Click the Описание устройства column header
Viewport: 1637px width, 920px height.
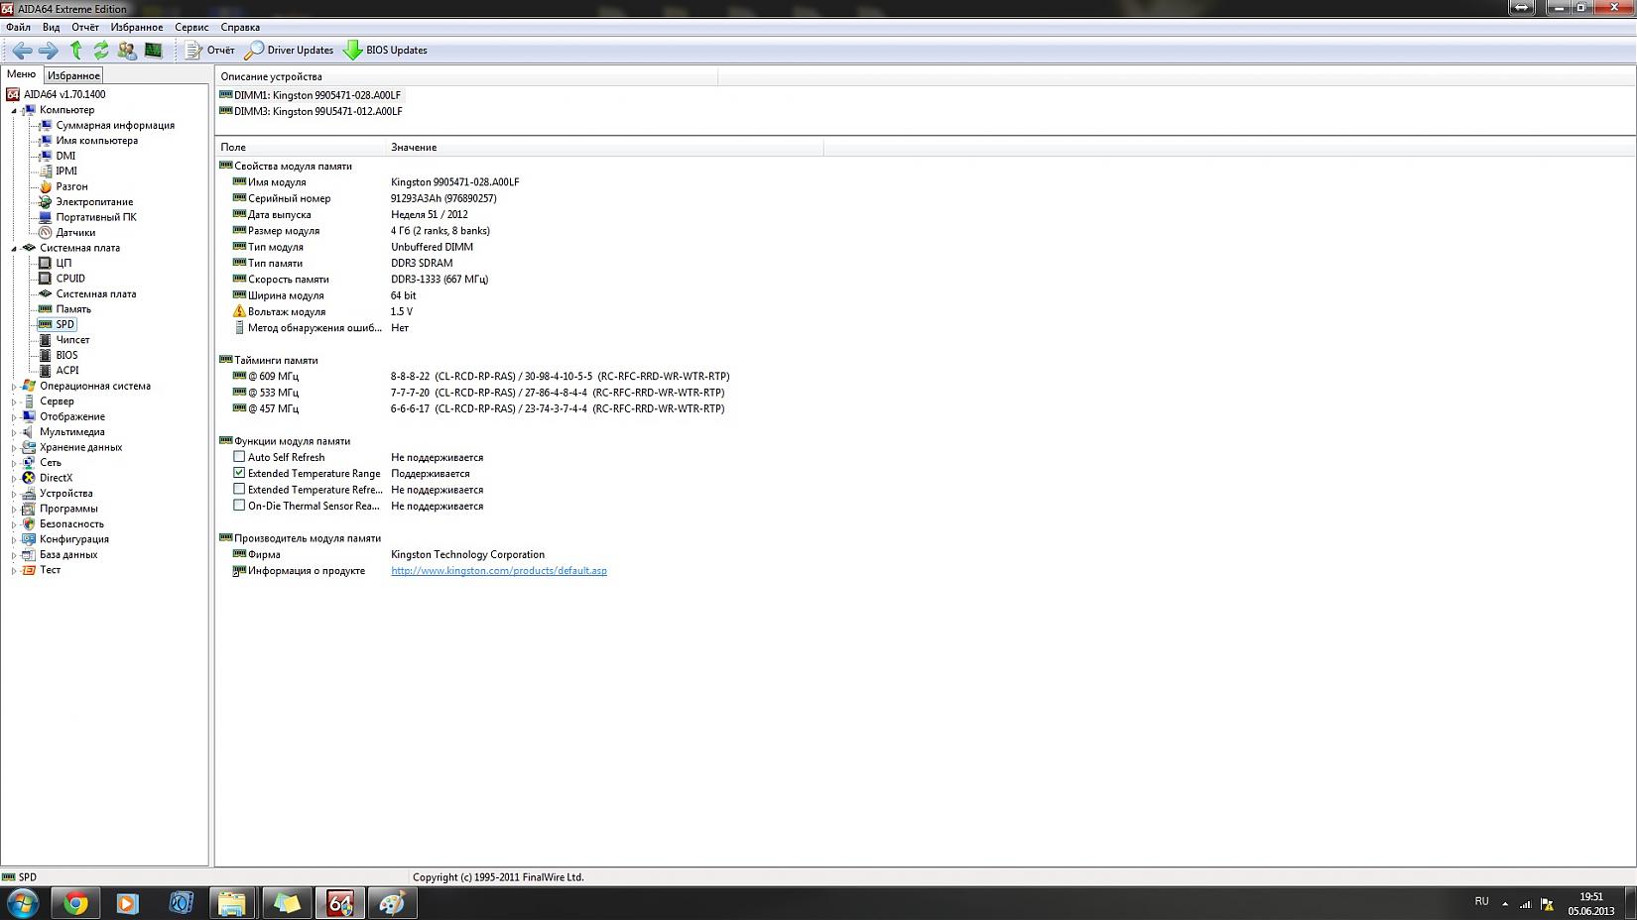pyautogui.click(x=466, y=76)
